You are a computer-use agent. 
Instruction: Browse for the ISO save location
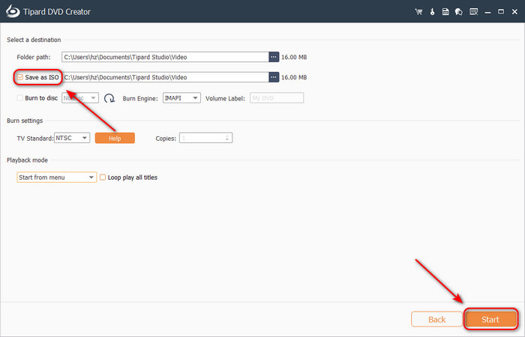tap(274, 77)
